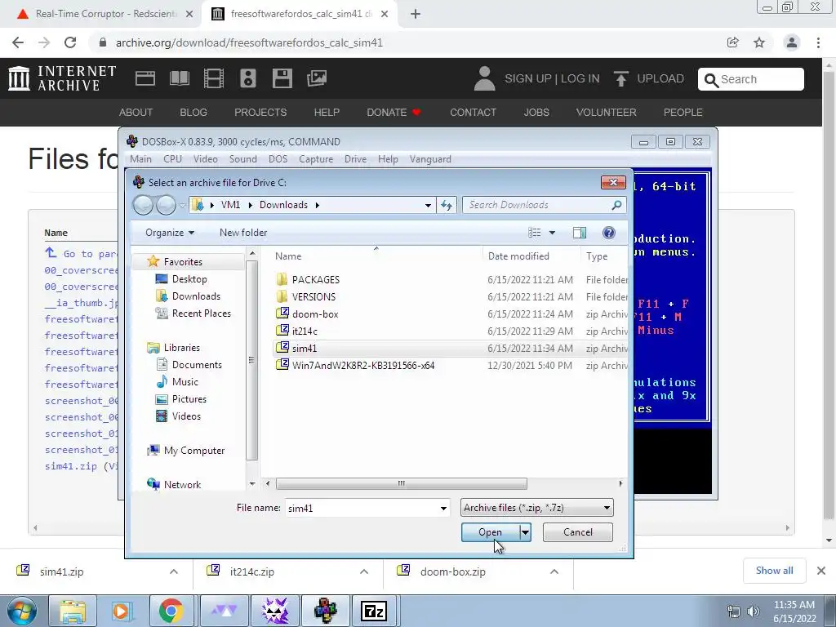836x627 pixels.
Task: Open 7-Zip from the taskbar
Action: [x=374, y=611]
